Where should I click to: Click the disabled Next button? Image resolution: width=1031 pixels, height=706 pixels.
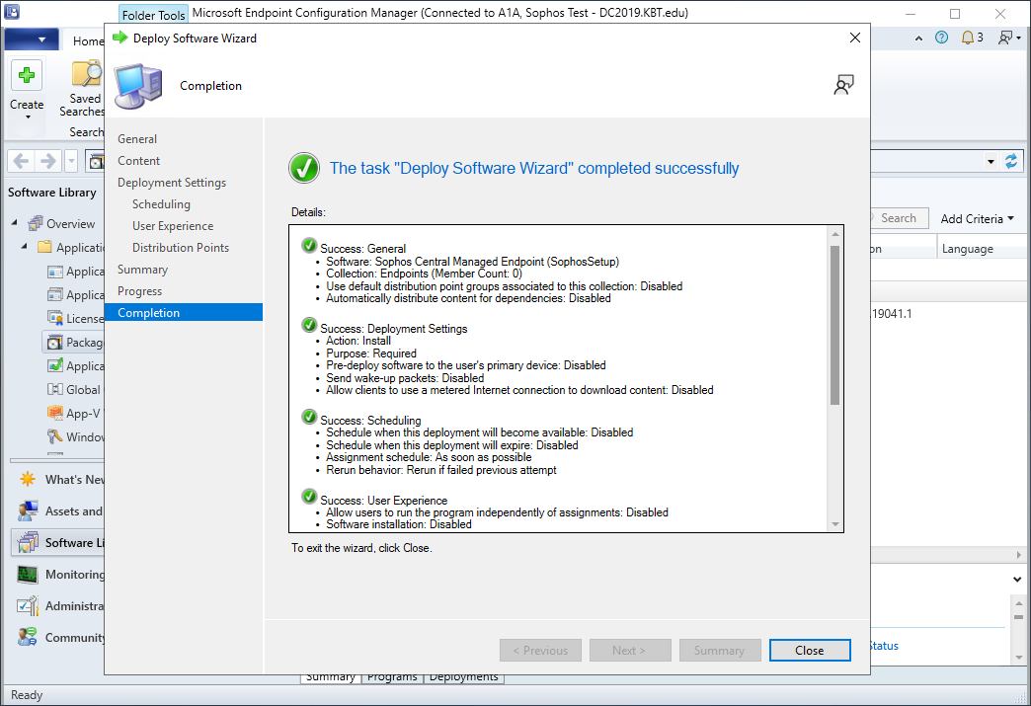[630, 650]
